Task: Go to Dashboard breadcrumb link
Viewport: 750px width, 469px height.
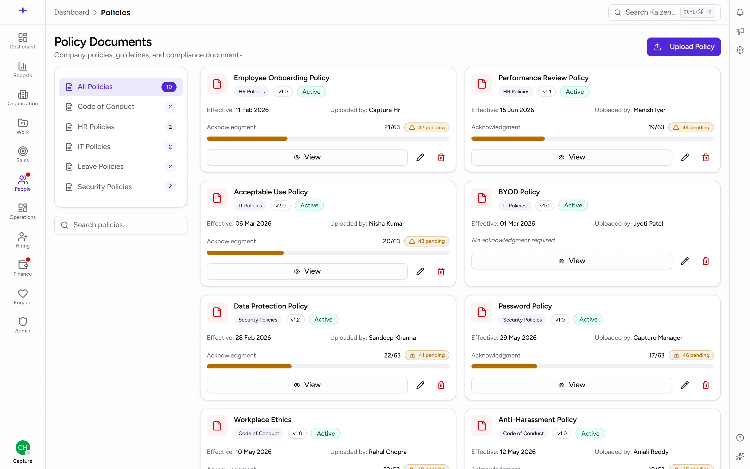Action: 72,13
